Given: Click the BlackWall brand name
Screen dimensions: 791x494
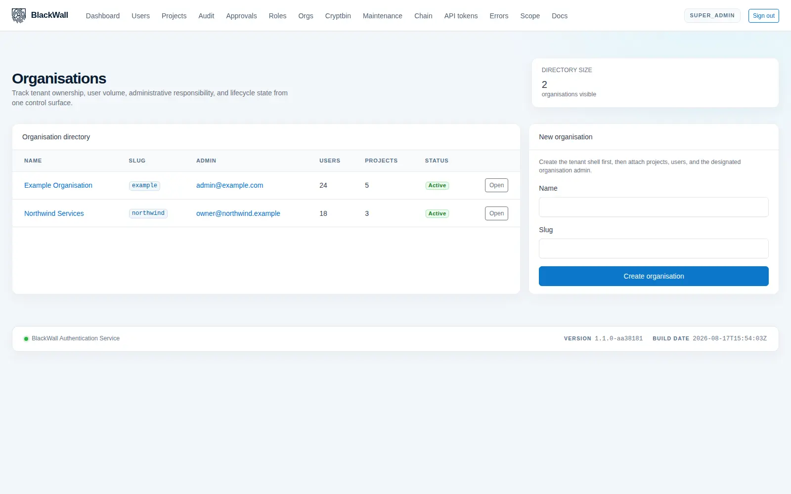Looking at the screenshot, I should click(49, 15).
